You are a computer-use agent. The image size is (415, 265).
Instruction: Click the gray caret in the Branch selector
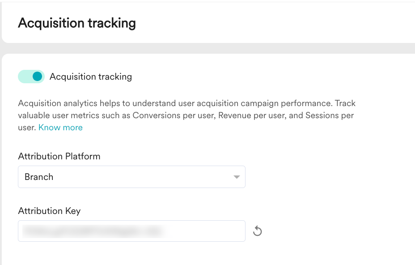[237, 177]
